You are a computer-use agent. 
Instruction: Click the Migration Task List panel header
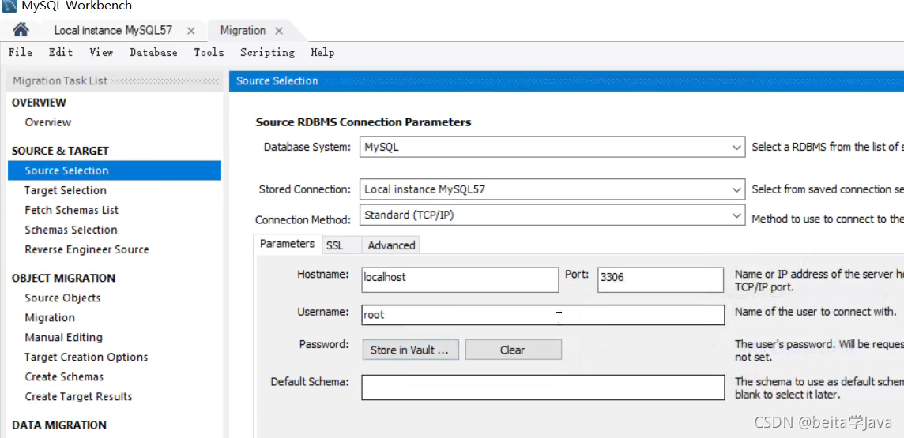(x=114, y=81)
